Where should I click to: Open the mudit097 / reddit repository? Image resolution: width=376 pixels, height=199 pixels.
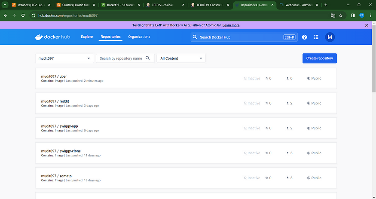[x=186, y=103]
